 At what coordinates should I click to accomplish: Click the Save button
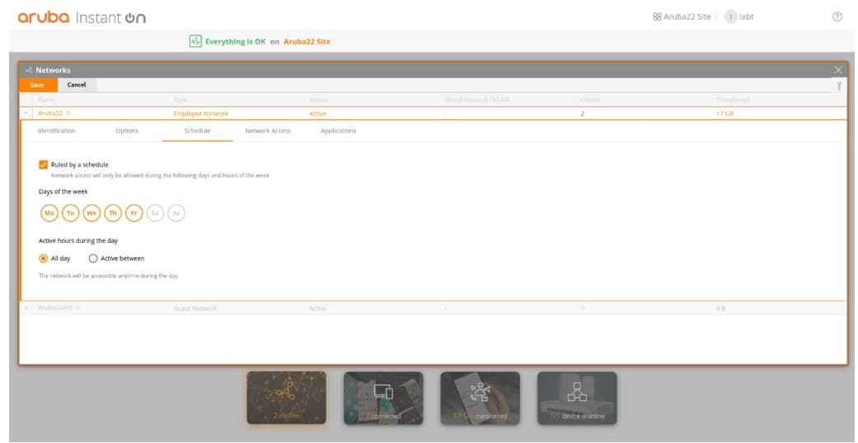38,85
